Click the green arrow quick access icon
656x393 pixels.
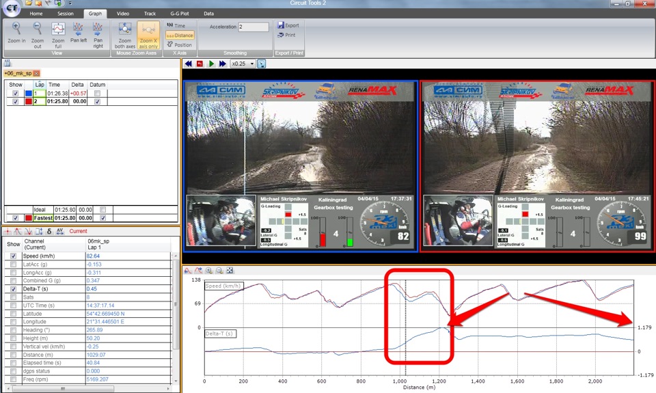58,3
